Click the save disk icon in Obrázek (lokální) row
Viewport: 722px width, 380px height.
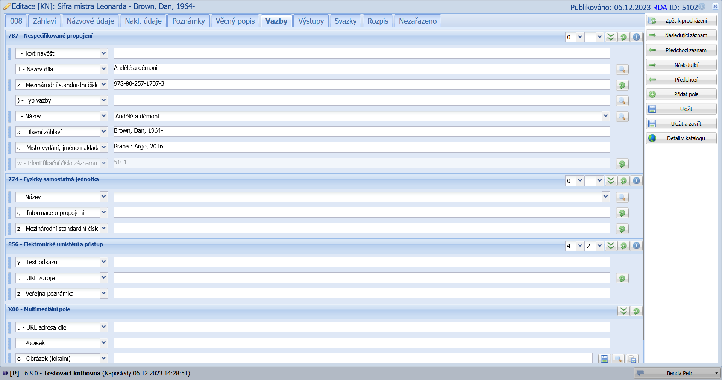(604, 359)
